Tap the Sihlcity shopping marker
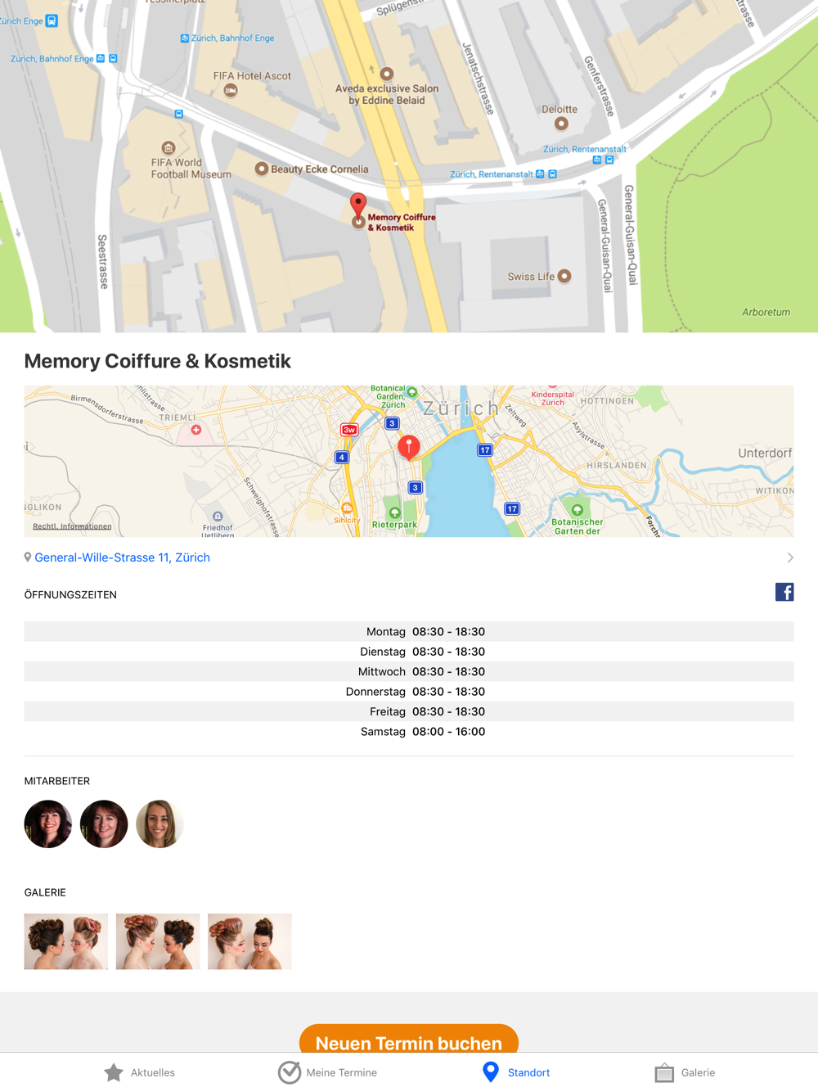The width and height of the screenshot is (818, 1092). coord(347,508)
